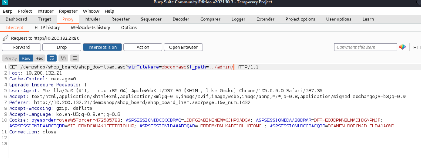Open the Intruder menu in menu bar
This screenshot has height=158, width=421.
pyautogui.click(x=46, y=11)
